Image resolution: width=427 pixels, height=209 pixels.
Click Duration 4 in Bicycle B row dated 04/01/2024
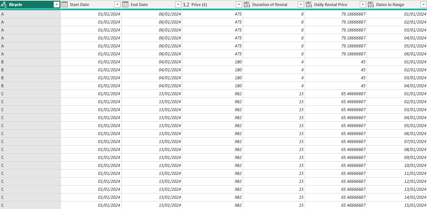tap(274, 86)
